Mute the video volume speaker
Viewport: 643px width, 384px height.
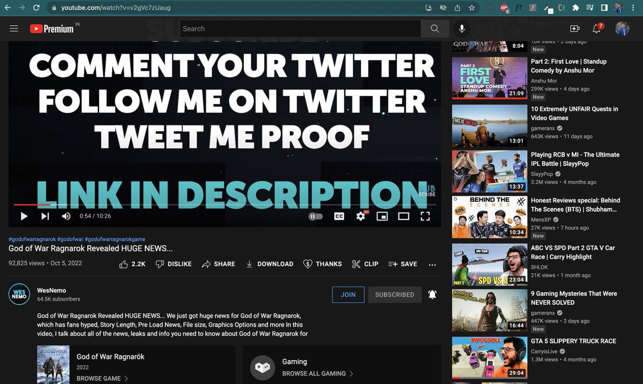tap(66, 216)
